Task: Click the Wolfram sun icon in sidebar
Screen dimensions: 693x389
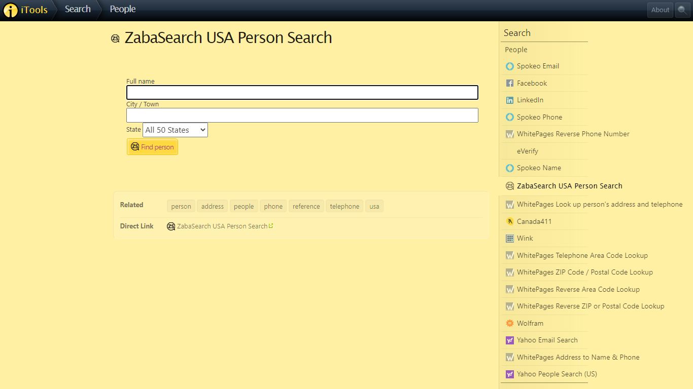Action: [510, 324]
